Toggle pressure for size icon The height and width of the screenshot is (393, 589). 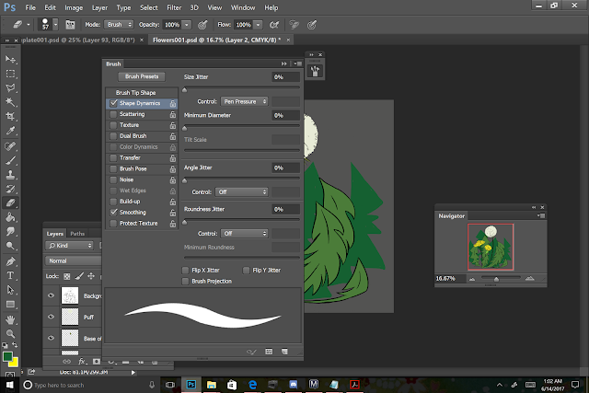[x=312, y=25]
